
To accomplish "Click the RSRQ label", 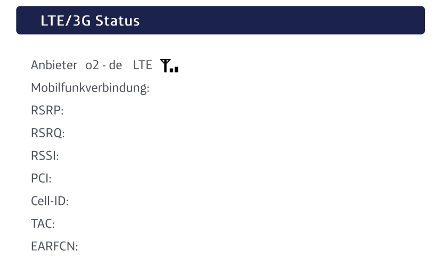I will pyautogui.click(x=48, y=133).
